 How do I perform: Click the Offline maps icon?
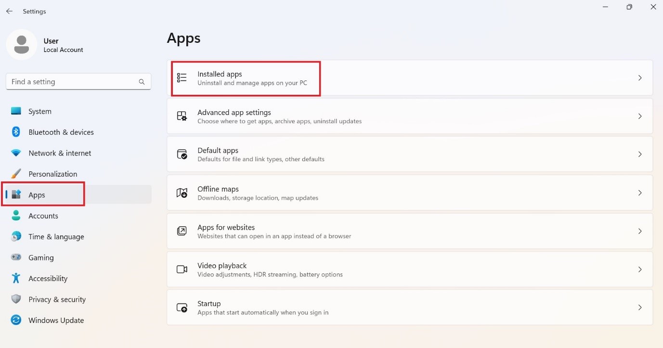(x=182, y=193)
